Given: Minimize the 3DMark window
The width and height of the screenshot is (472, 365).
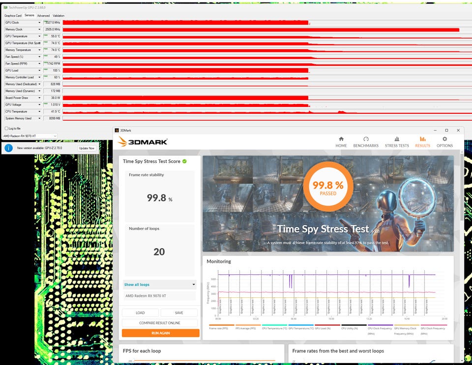Looking at the screenshot, I should click(435, 130).
